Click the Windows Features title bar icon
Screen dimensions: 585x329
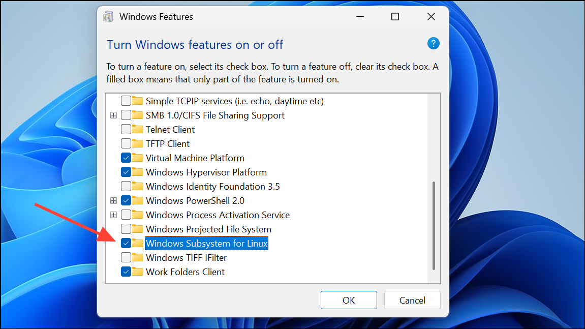(108, 16)
